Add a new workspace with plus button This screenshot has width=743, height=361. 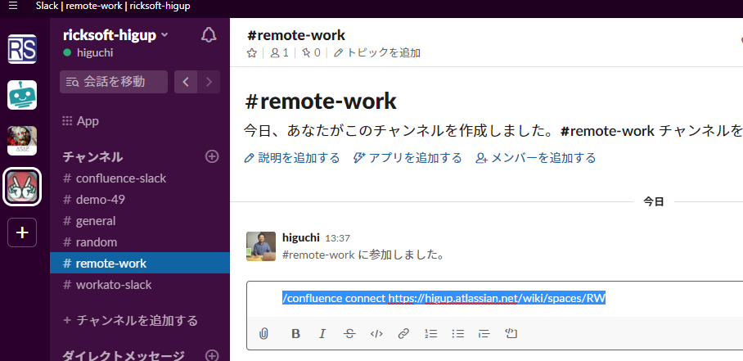[22, 232]
